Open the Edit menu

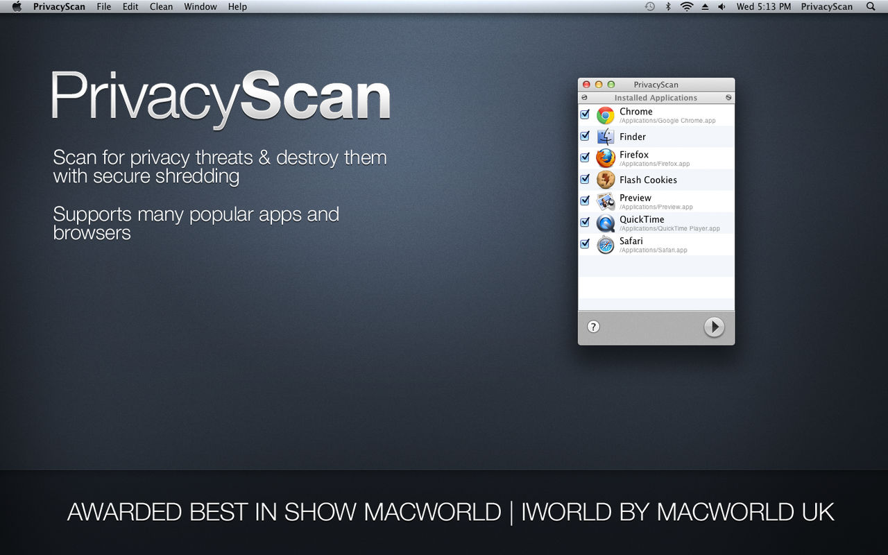(130, 6)
